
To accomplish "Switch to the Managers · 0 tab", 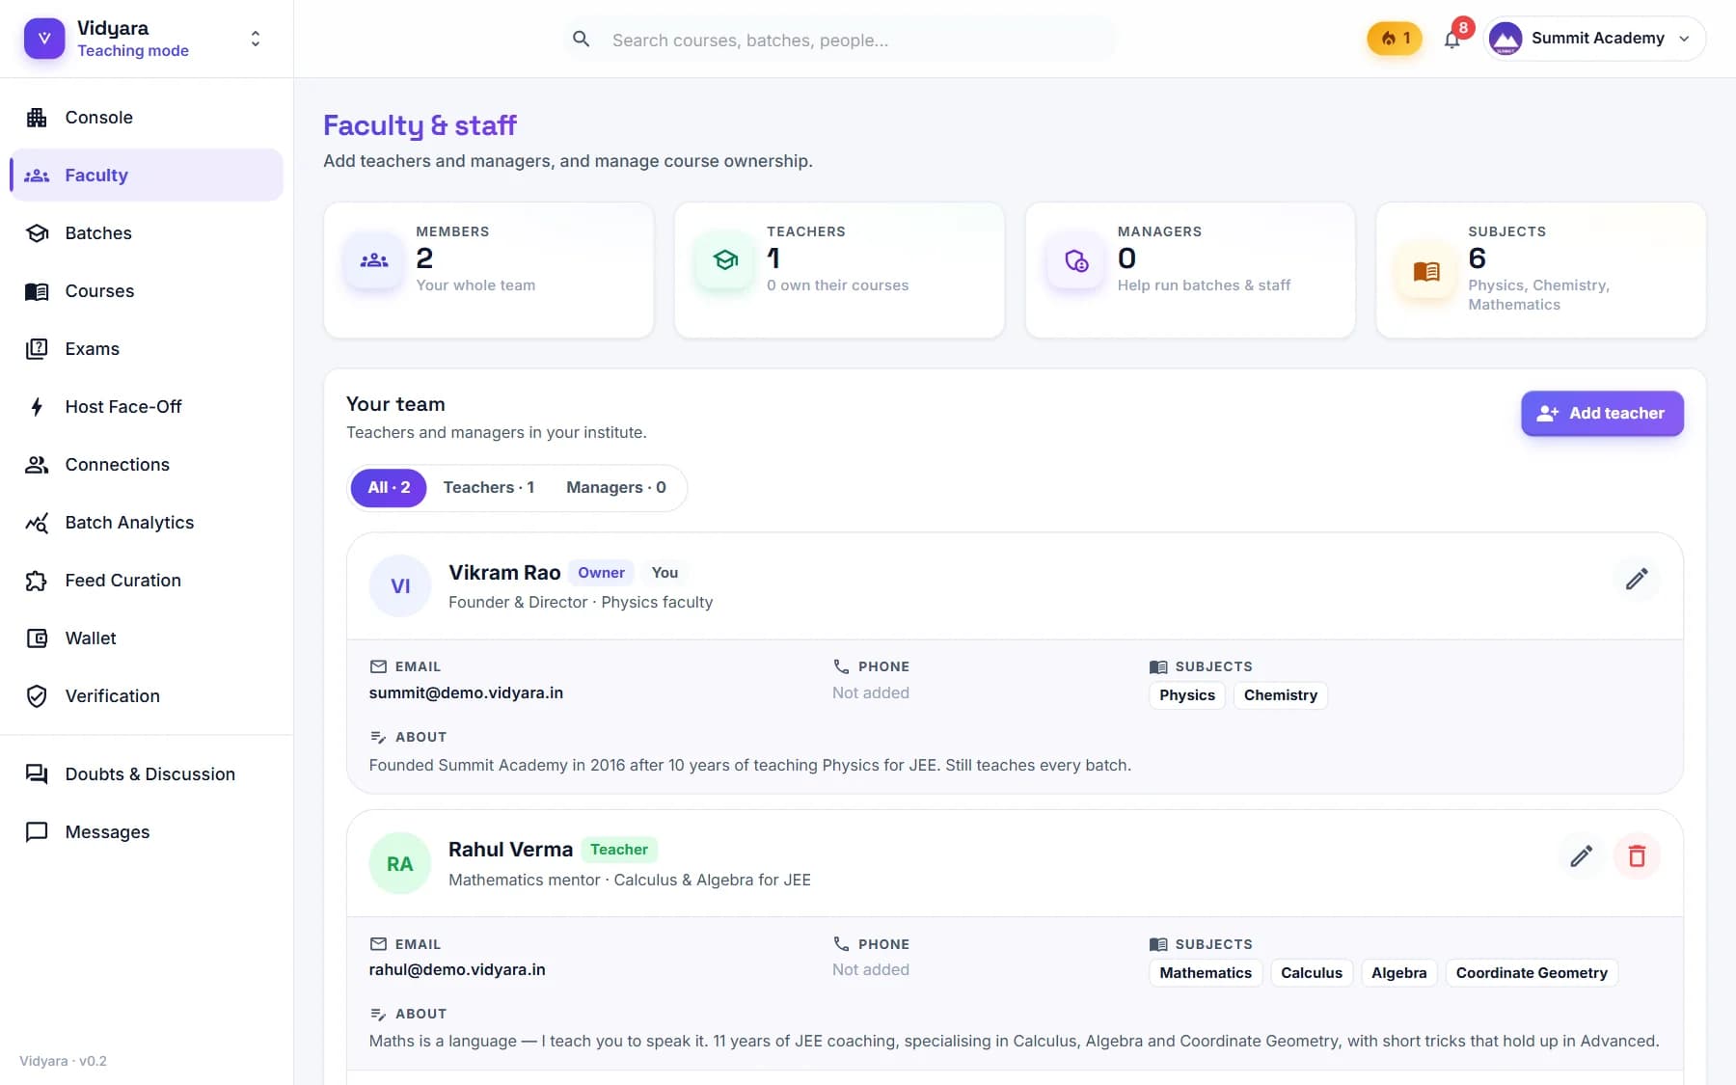I will click(616, 488).
